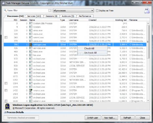
Task: Click the lsm.exe process icon
Action: [31, 55]
